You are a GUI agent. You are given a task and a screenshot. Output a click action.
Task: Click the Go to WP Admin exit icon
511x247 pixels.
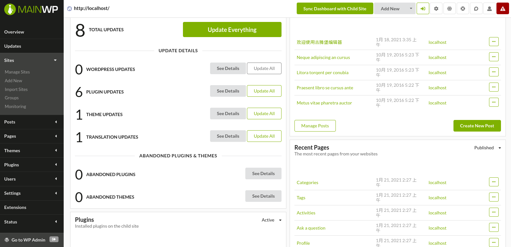pos(54,239)
